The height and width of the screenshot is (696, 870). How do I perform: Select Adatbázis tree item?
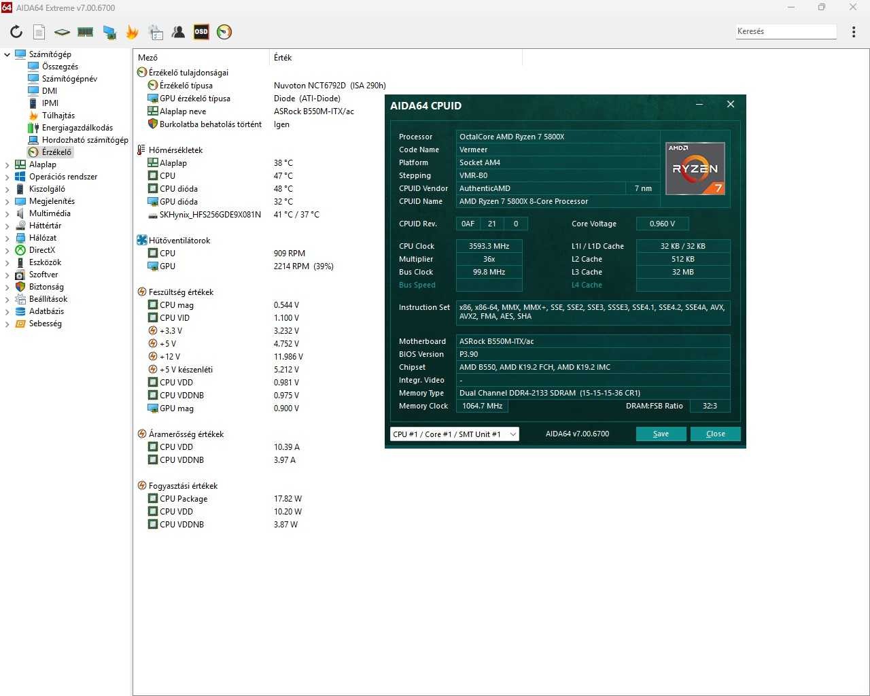(46, 311)
